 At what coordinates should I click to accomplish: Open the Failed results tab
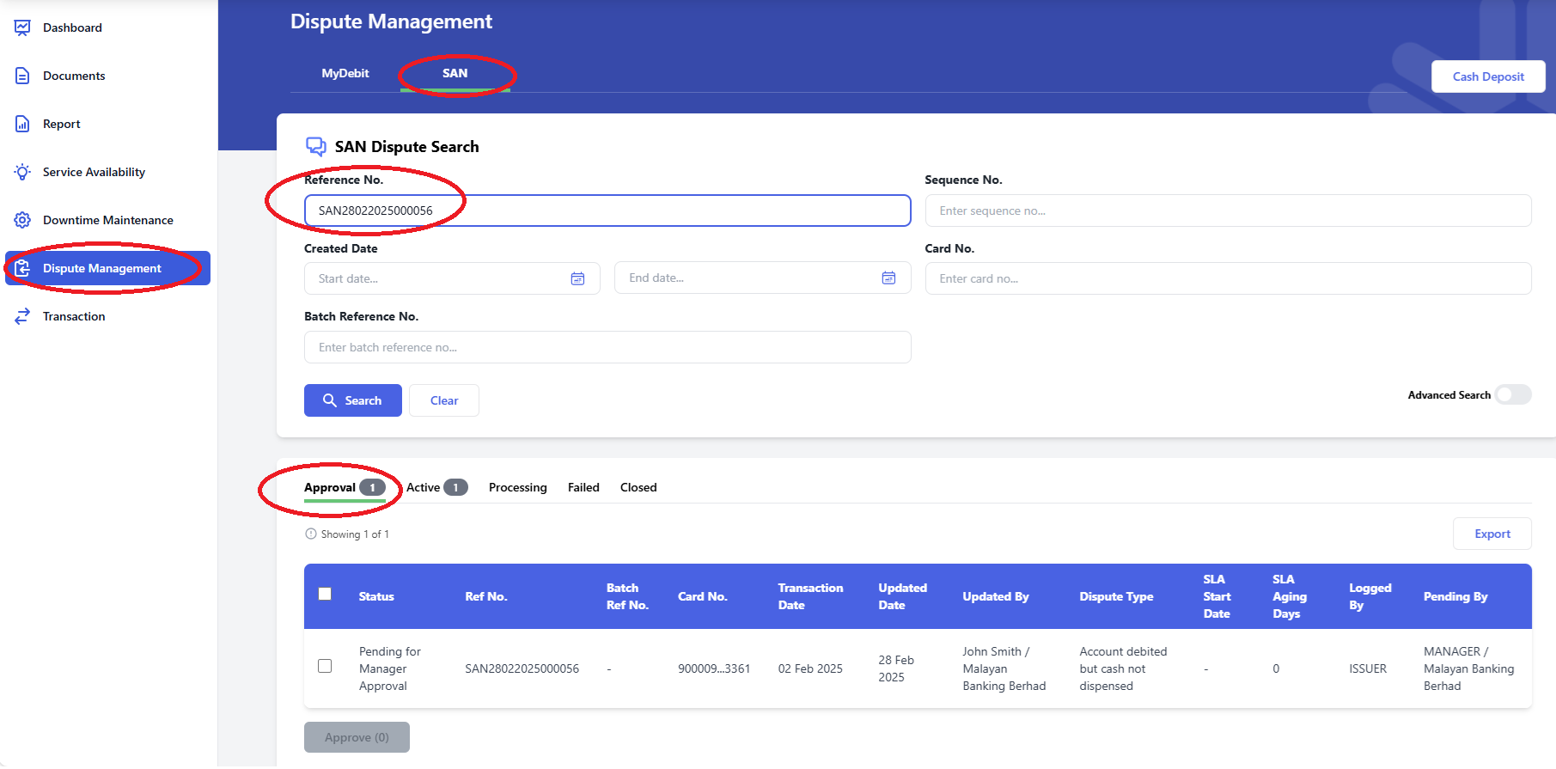[583, 487]
